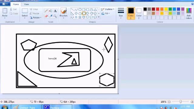Open the Select dropdown arrow
Viewport: 194px width, 109px height.
coord(25,18)
